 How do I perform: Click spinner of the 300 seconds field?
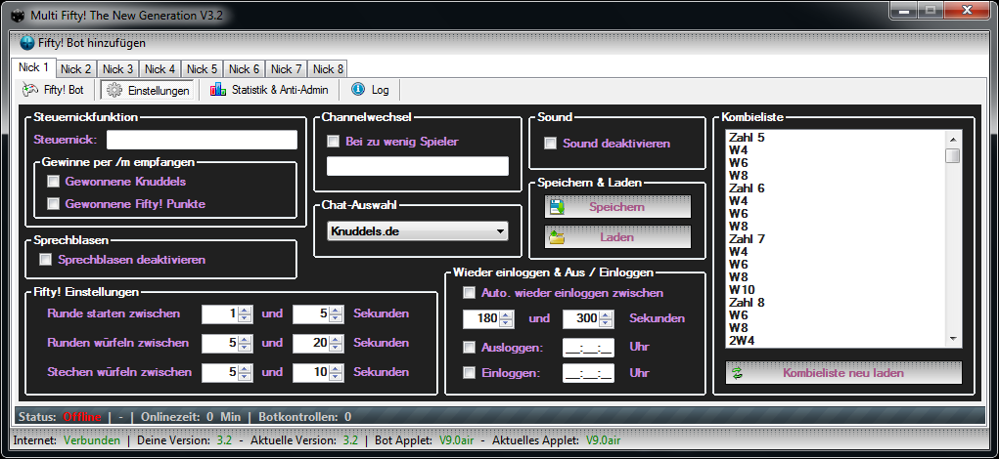point(607,318)
